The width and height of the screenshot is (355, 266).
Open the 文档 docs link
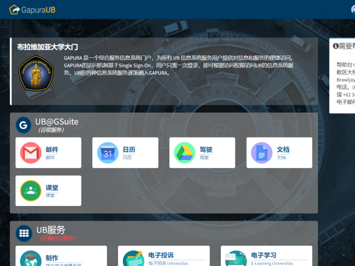tap(283, 149)
